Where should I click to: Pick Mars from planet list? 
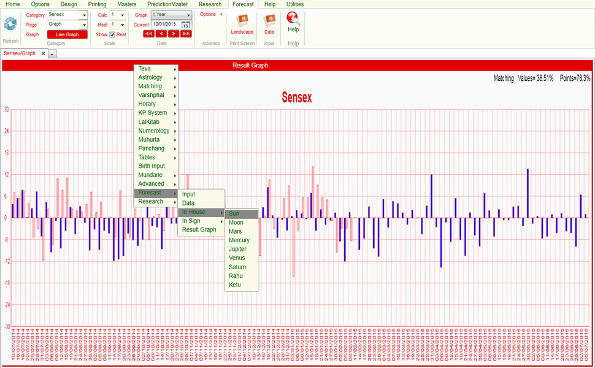coord(242,231)
